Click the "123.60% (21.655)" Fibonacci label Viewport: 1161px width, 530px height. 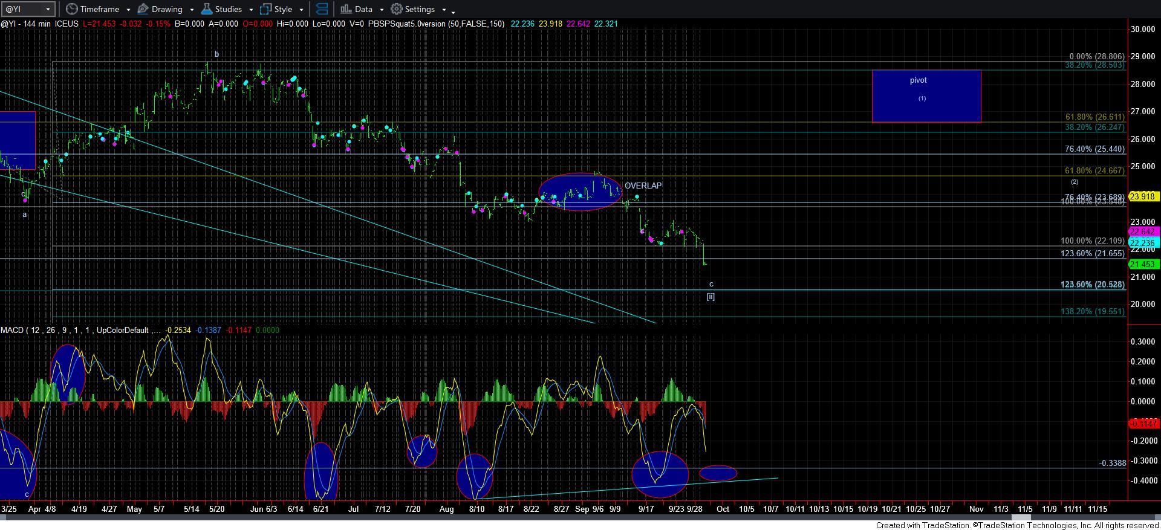tap(1093, 253)
